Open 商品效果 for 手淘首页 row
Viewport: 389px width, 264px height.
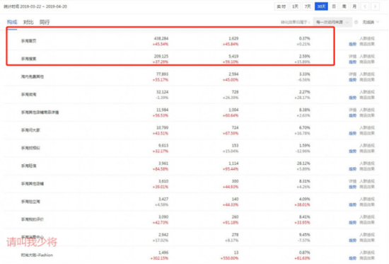367,44
